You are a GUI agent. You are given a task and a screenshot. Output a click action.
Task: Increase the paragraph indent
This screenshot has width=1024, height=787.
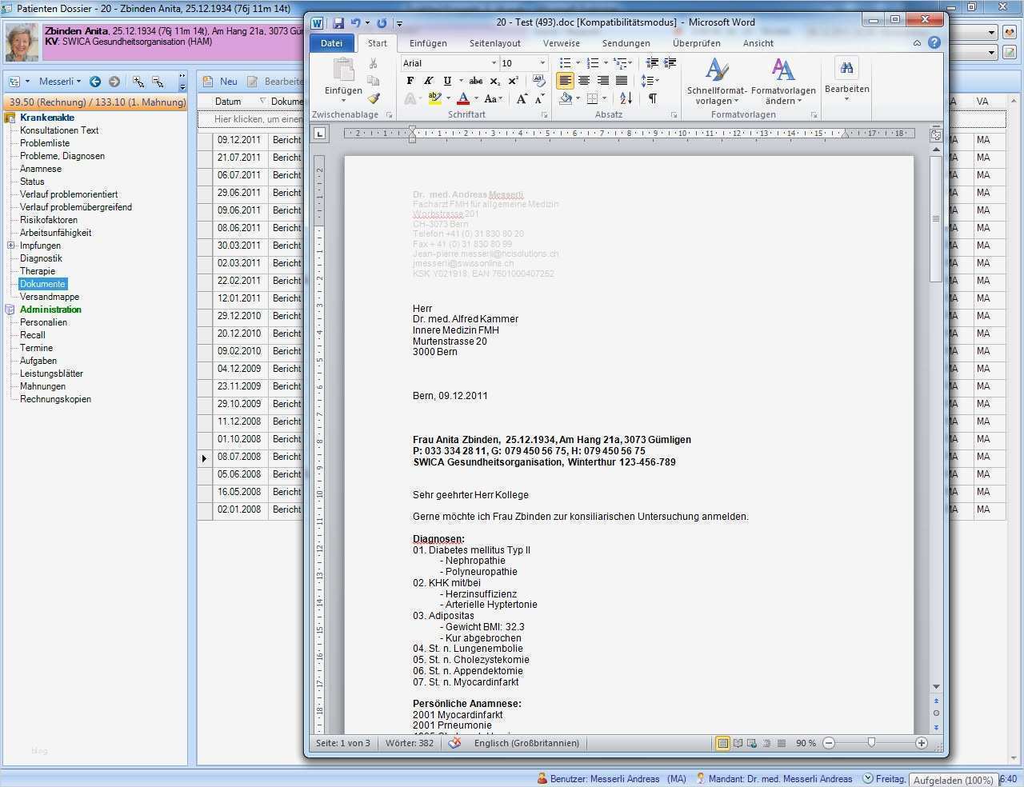(670, 63)
